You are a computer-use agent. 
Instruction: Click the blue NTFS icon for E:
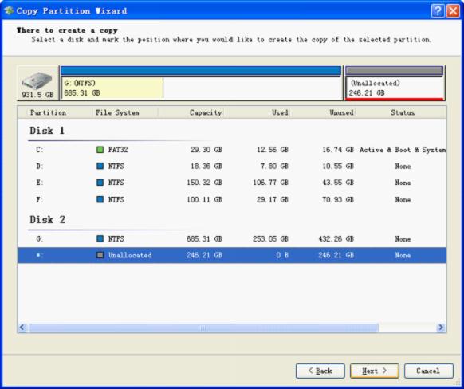(100, 183)
